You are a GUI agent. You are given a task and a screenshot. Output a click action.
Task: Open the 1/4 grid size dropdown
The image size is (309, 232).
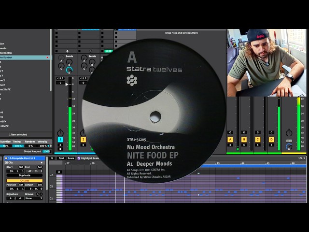(301, 158)
